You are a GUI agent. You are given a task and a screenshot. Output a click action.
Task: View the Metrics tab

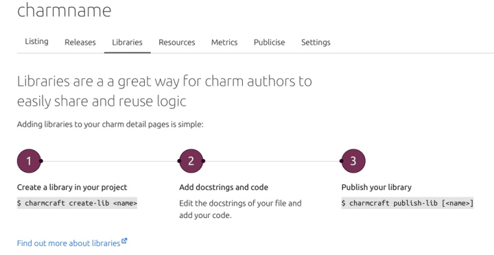[224, 42]
